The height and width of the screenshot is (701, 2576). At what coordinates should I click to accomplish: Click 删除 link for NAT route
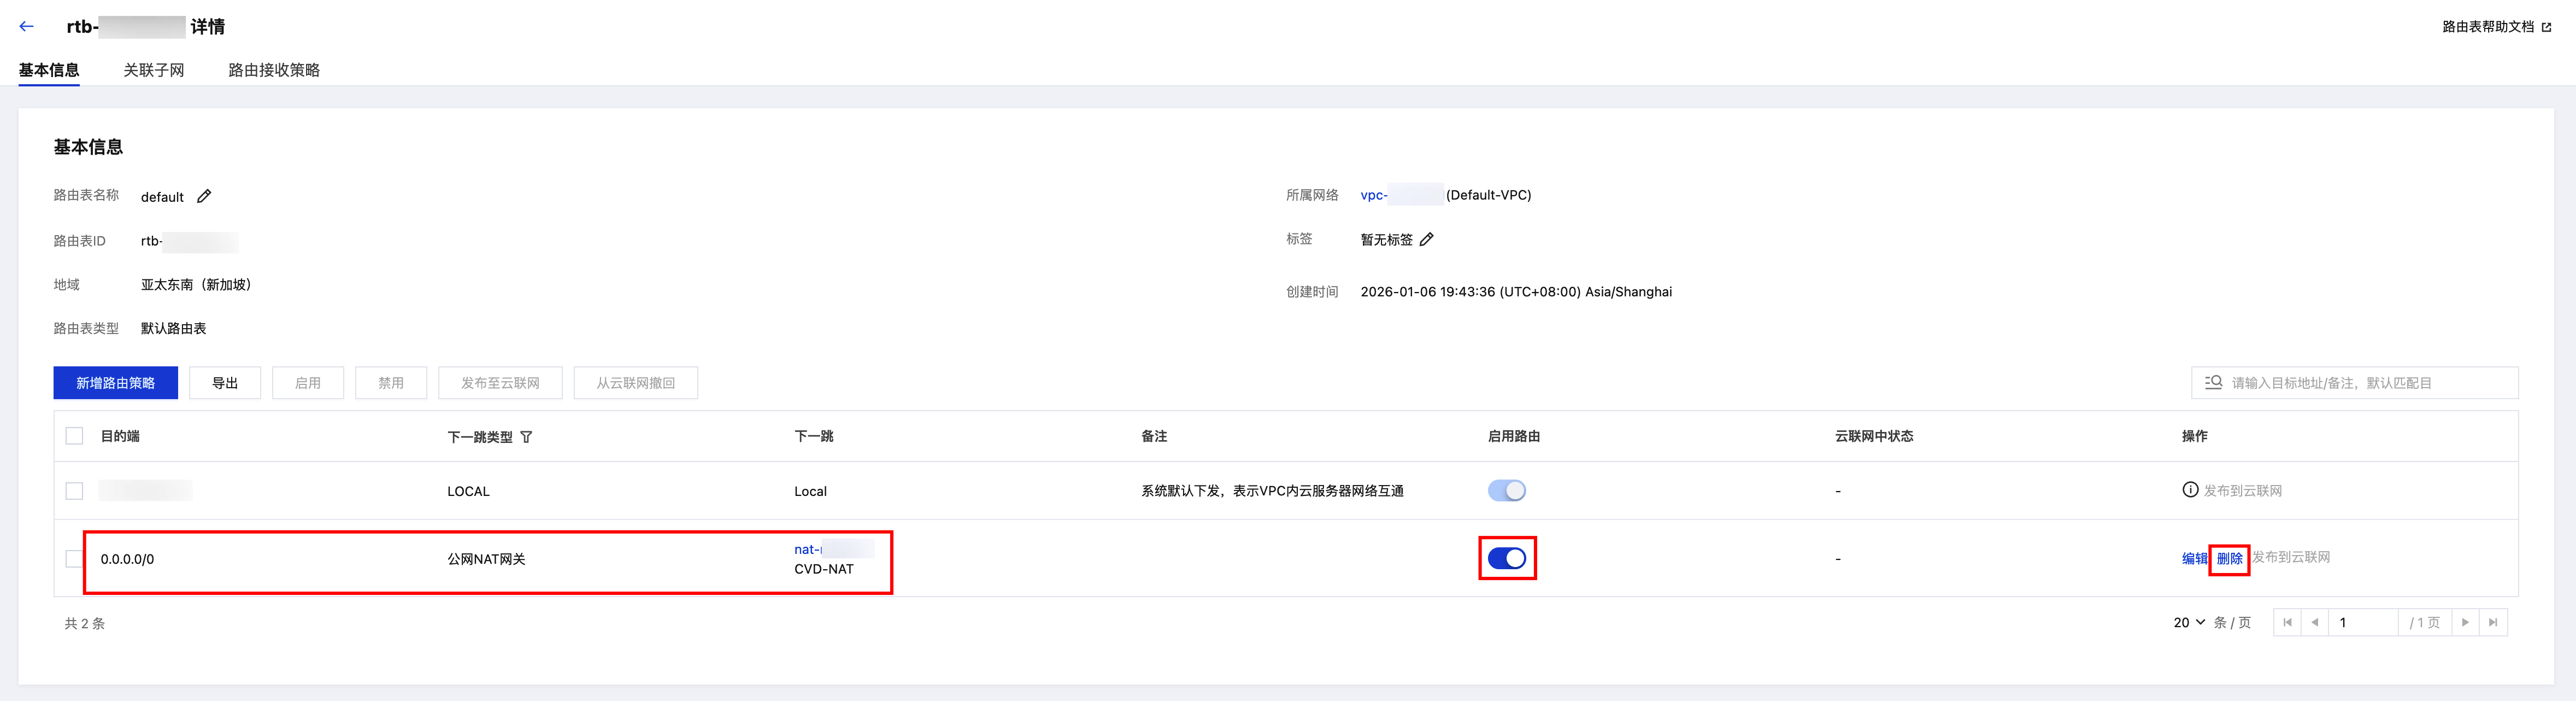pyautogui.click(x=2229, y=558)
